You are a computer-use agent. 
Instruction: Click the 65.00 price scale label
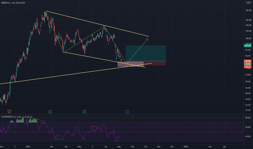click(248, 75)
